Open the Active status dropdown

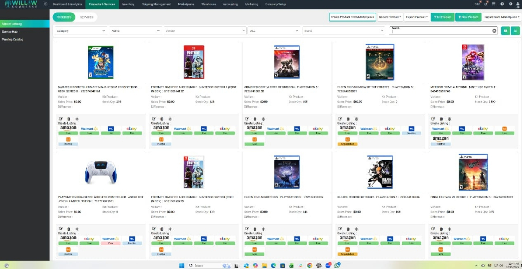click(x=135, y=31)
